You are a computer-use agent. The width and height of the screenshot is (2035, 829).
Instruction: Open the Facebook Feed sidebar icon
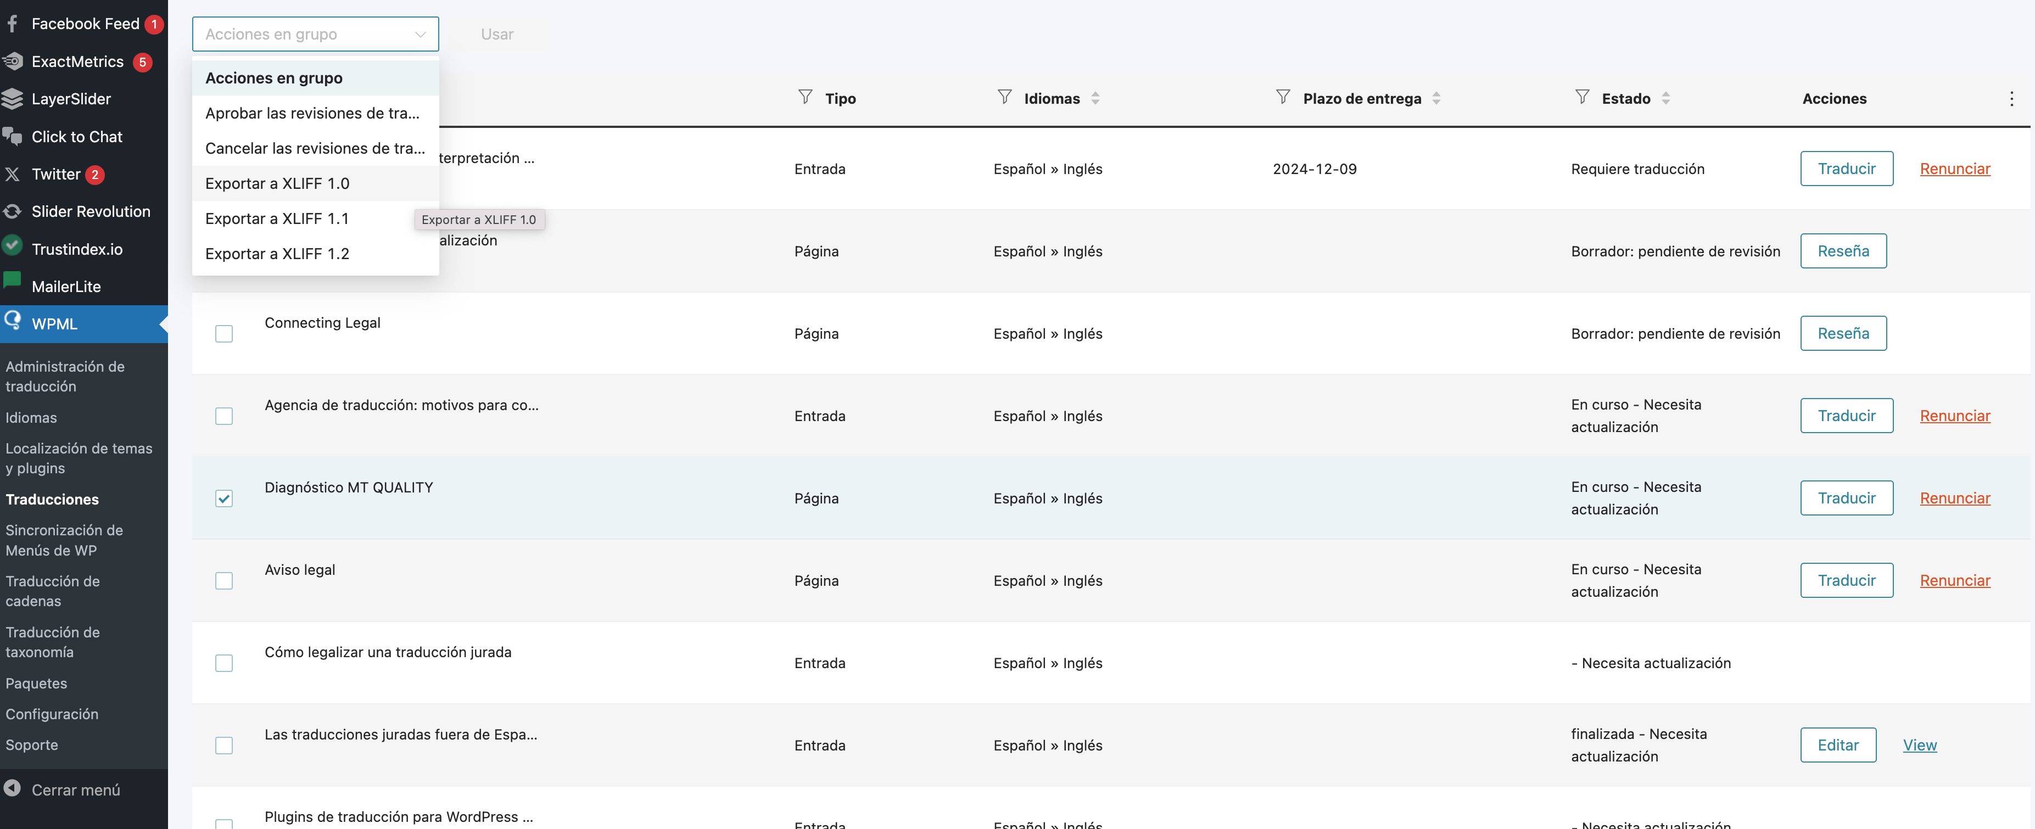(x=13, y=24)
